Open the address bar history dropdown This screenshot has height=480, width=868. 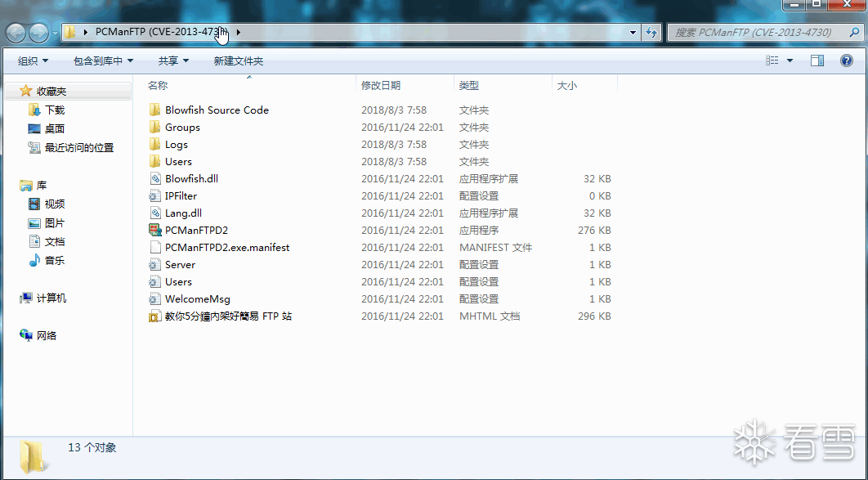tap(633, 32)
